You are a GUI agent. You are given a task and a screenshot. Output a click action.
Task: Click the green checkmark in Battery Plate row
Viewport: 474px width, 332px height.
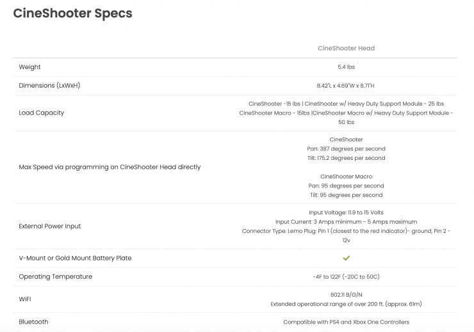point(346,258)
